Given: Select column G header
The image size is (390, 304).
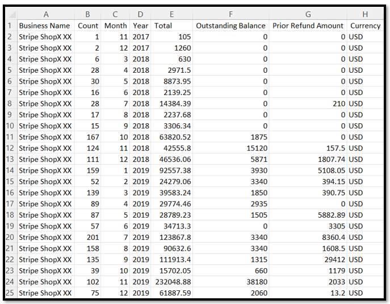Looking at the screenshot, I should point(308,14).
